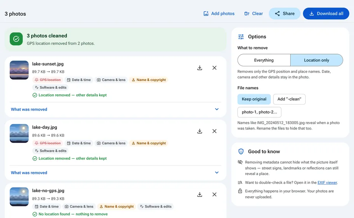
Task: Click the "3 photos cleaned" heading
Action: click(x=47, y=36)
